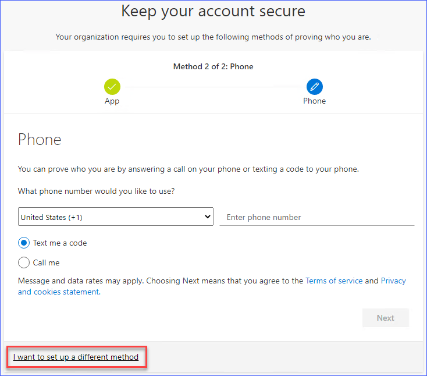Click the large "Phone" section heading
The image size is (427, 376).
(x=40, y=140)
